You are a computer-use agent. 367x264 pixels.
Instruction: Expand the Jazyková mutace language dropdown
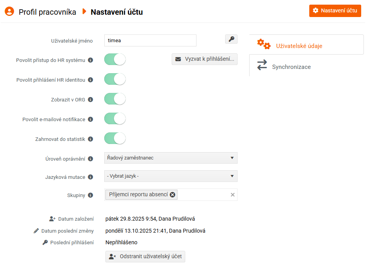point(171,176)
